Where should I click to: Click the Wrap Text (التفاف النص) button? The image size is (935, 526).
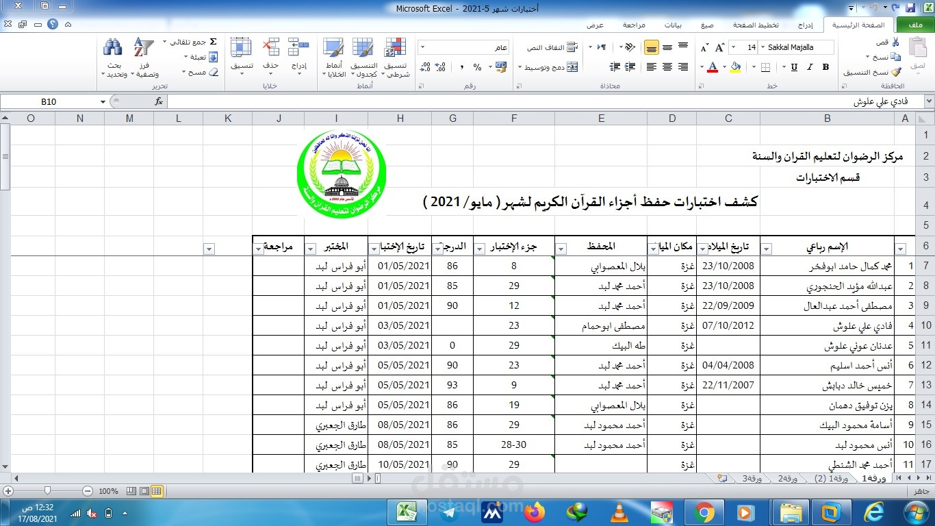(x=552, y=47)
